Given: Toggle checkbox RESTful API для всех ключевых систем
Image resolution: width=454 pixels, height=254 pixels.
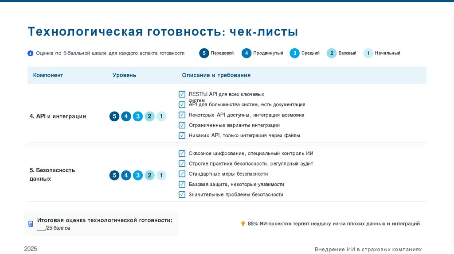Looking at the screenshot, I should click(x=182, y=94).
